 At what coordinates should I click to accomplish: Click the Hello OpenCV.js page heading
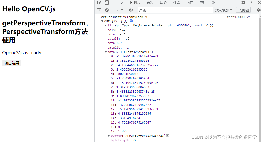tap(29, 9)
